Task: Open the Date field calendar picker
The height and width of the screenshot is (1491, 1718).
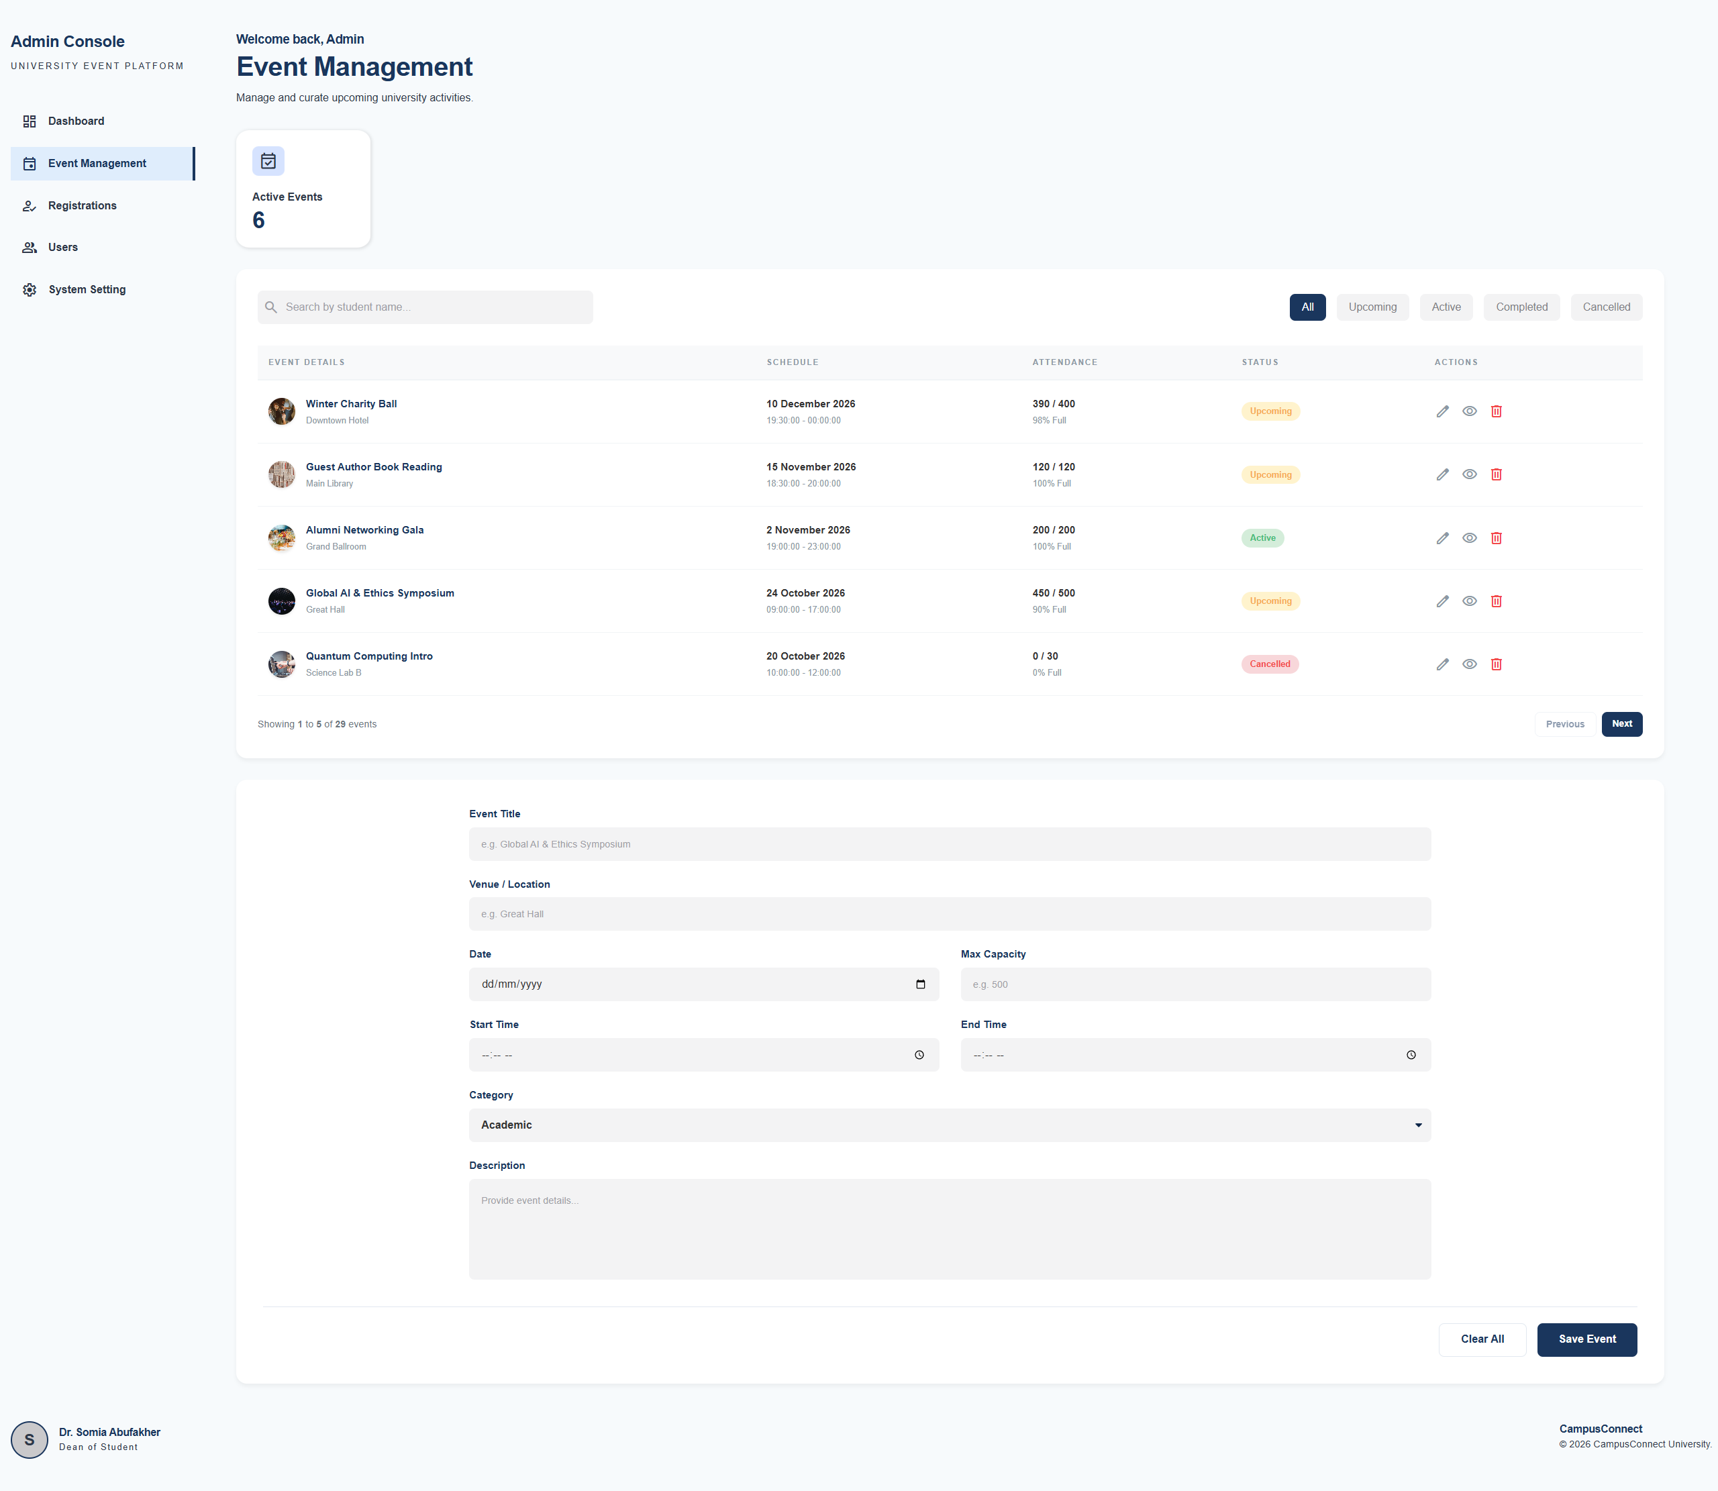Action: [x=920, y=984]
